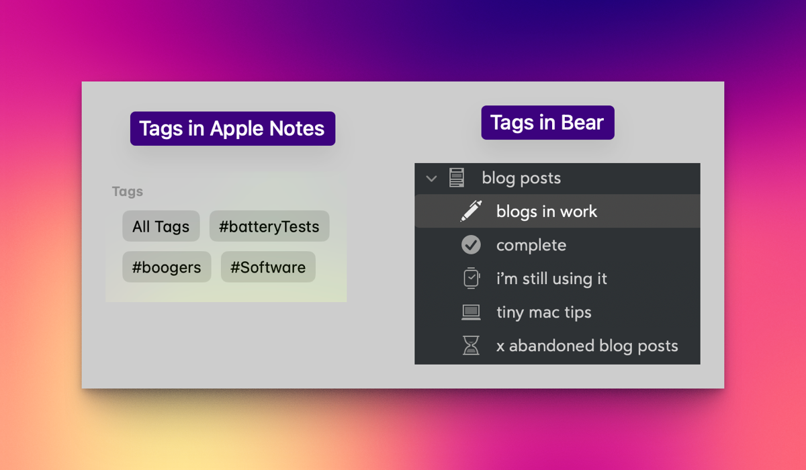Click the gray Tags section header

pos(128,191)
